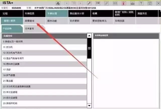The height and width of the screenshot is (109, 161).
Task: Click the minimize-to-tray window icon
Action: point(150,3)
